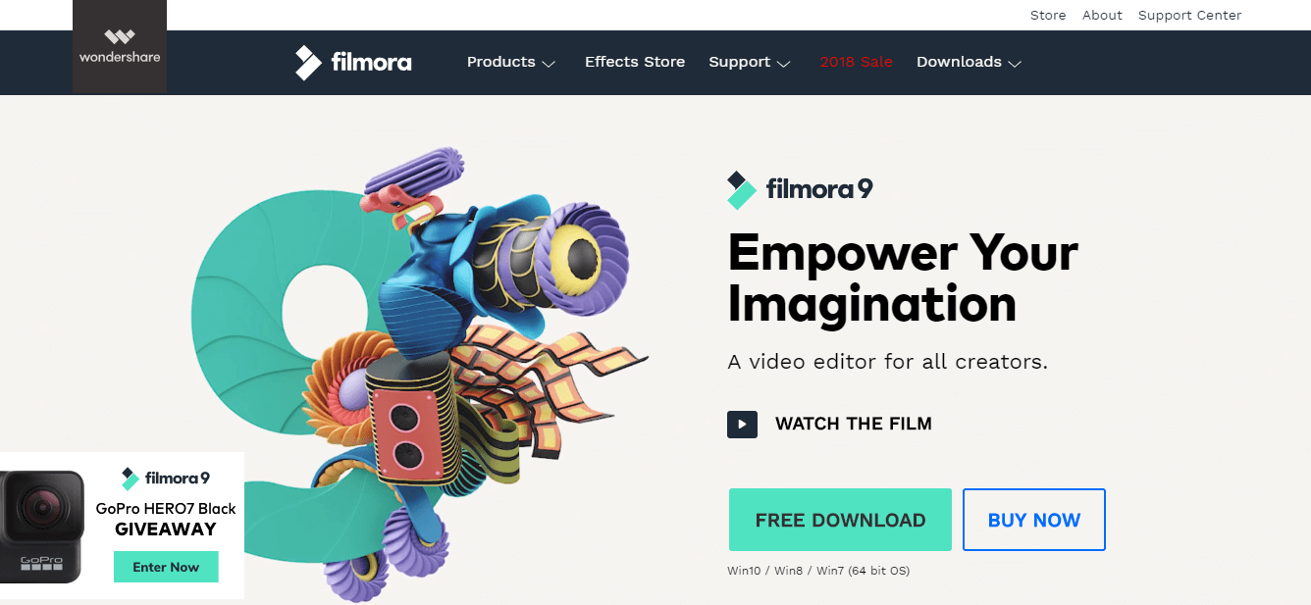Select the filmora9 logo beside the headline

point(800,189)
